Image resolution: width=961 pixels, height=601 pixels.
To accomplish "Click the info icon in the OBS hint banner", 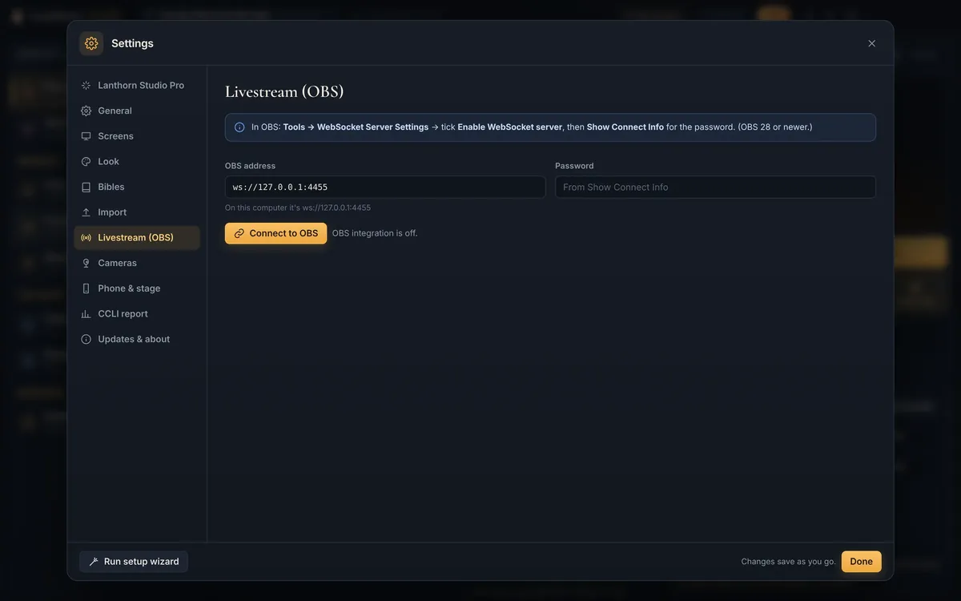I will pos(239,127).
